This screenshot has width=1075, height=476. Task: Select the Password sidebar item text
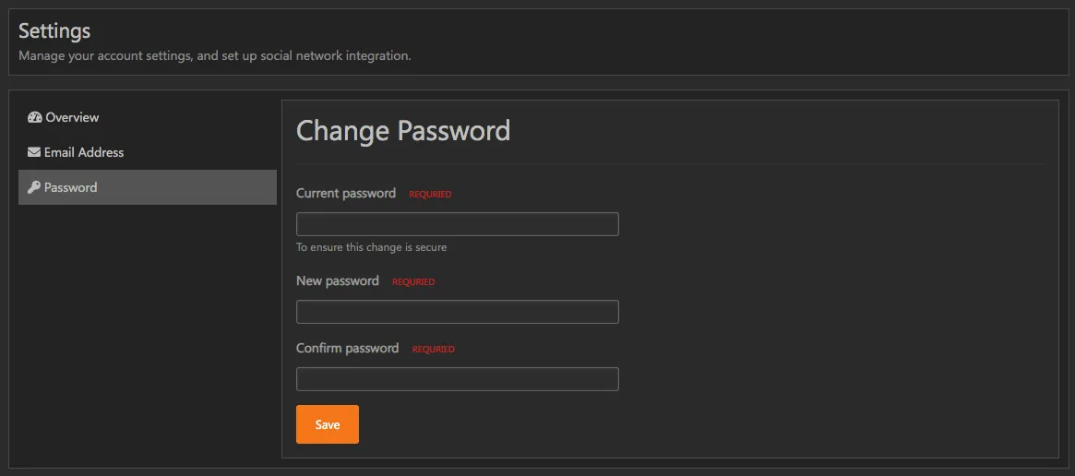click(x=71, y=188)
